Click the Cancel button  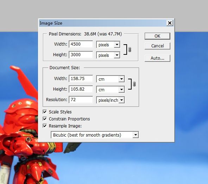pyautogui.click(x=157, y=46)
